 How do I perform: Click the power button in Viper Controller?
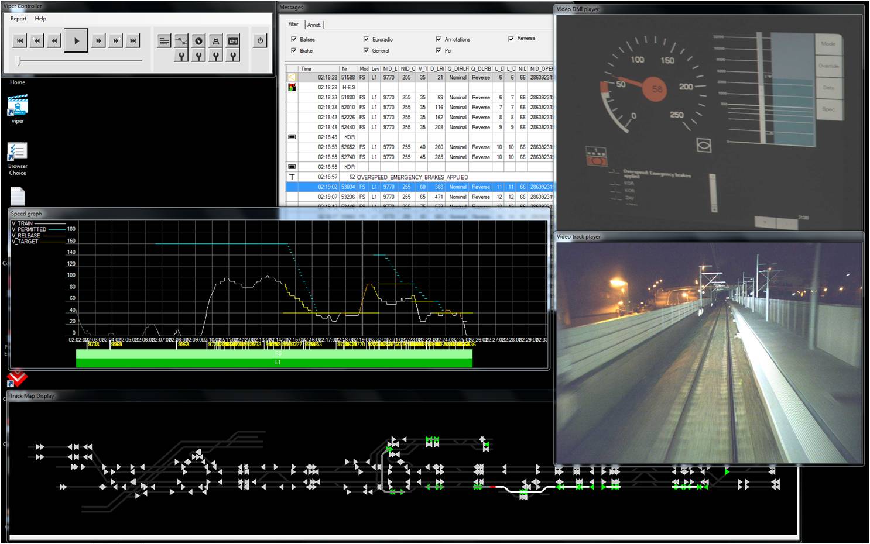coord(260,40)
